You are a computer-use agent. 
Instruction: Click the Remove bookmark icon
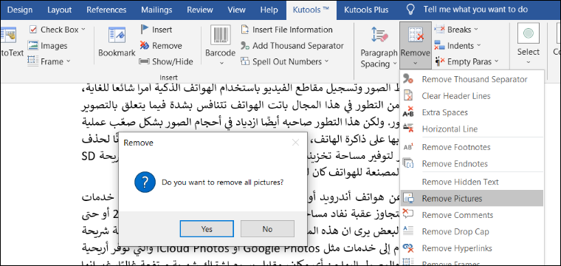pyautogui.click(x=144, y=46)
